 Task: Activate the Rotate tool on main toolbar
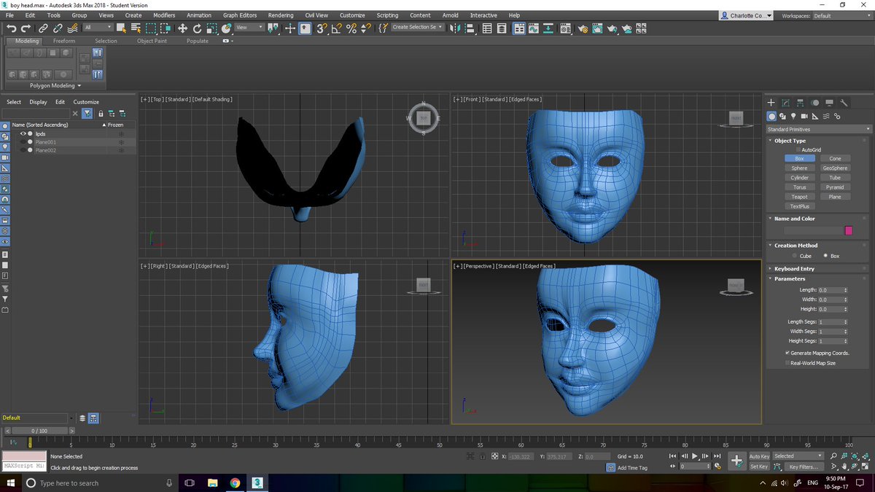[x=197, y=28]
